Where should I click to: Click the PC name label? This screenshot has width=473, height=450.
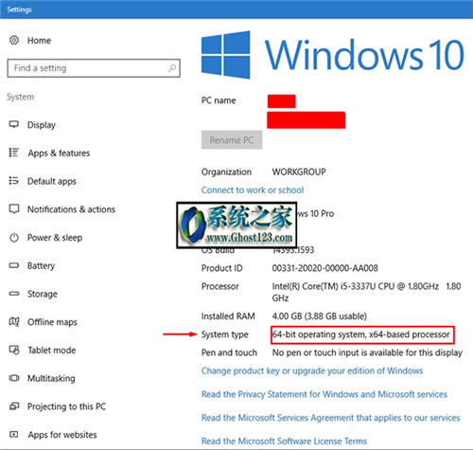pyautogui.click(x=219, y=100)
